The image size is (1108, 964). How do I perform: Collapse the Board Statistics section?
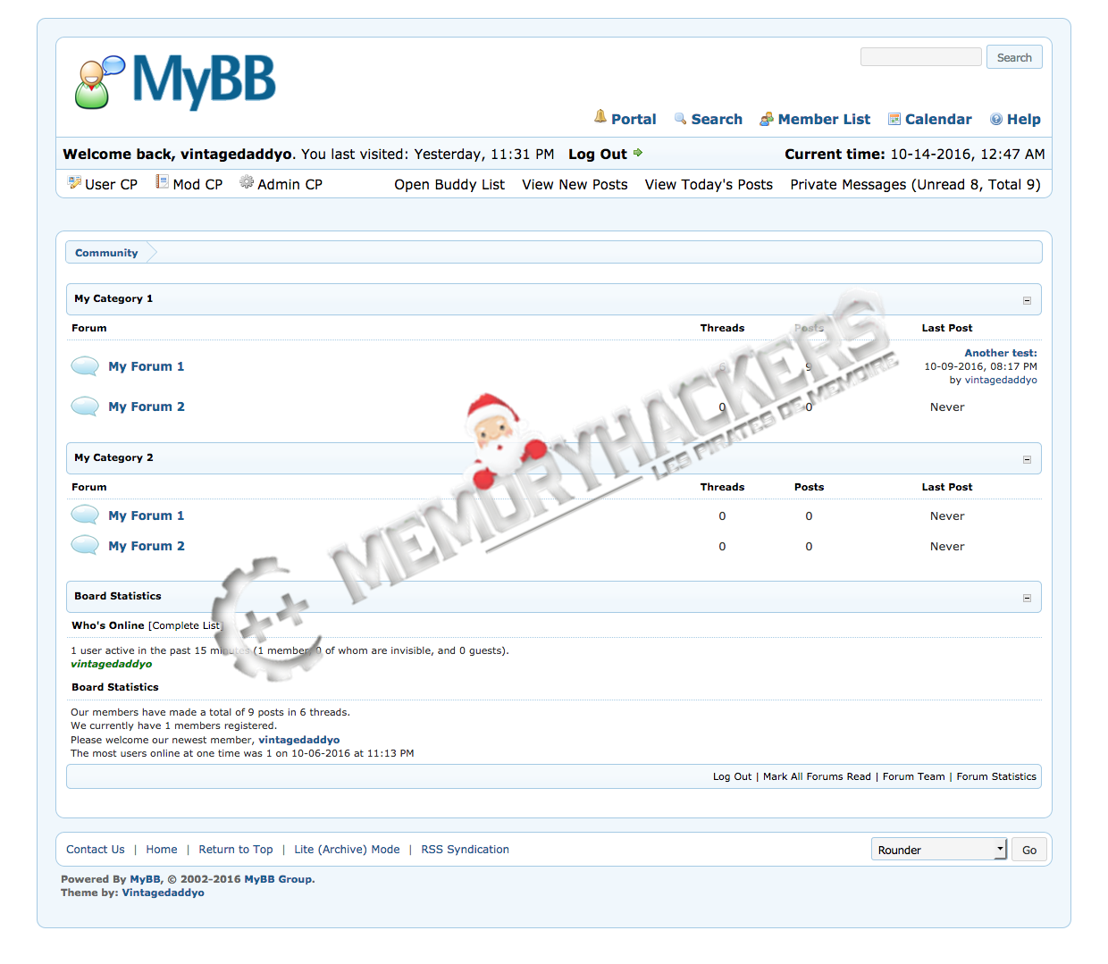click(x=1027, y=598)
